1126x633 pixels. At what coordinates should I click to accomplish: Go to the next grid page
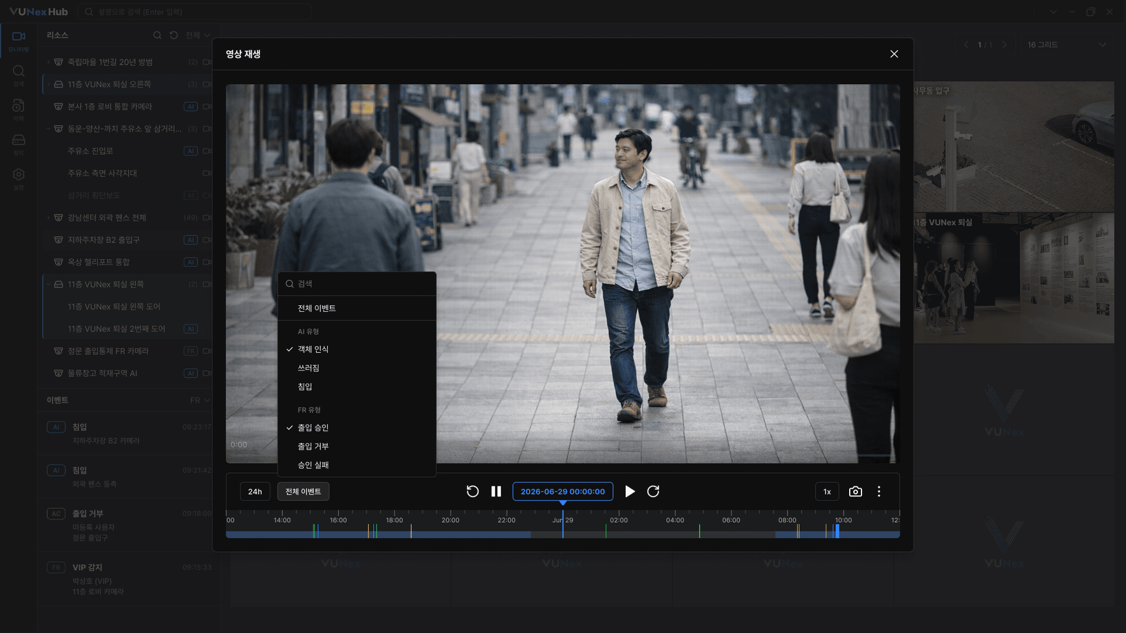coord(1005,45)
